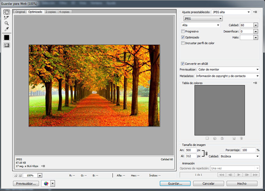Screen dimensions: 265x191
Task: Uncheck the Optimizado checkbox
Action: tap(183, 37)
